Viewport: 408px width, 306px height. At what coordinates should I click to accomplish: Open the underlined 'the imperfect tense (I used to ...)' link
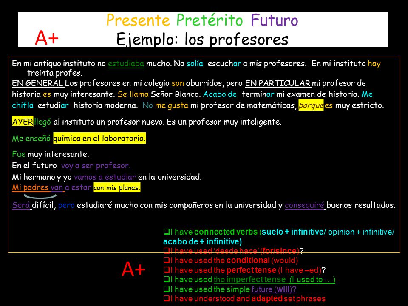275,280
